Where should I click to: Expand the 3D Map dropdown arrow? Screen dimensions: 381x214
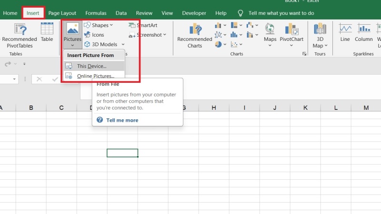(x=326, y=46)
